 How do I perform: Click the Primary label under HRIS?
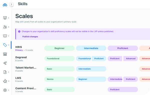click(19, 50)
